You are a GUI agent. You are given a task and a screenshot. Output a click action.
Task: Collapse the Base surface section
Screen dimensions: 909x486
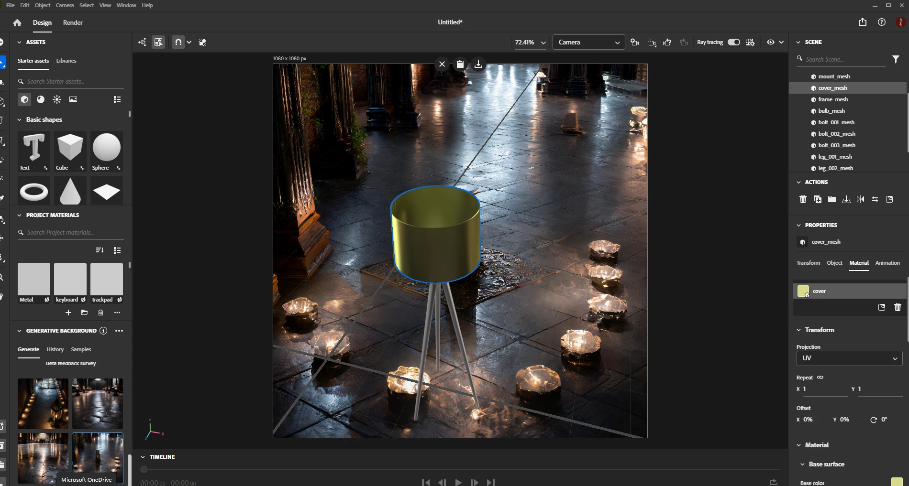click(x=802, y=464)
